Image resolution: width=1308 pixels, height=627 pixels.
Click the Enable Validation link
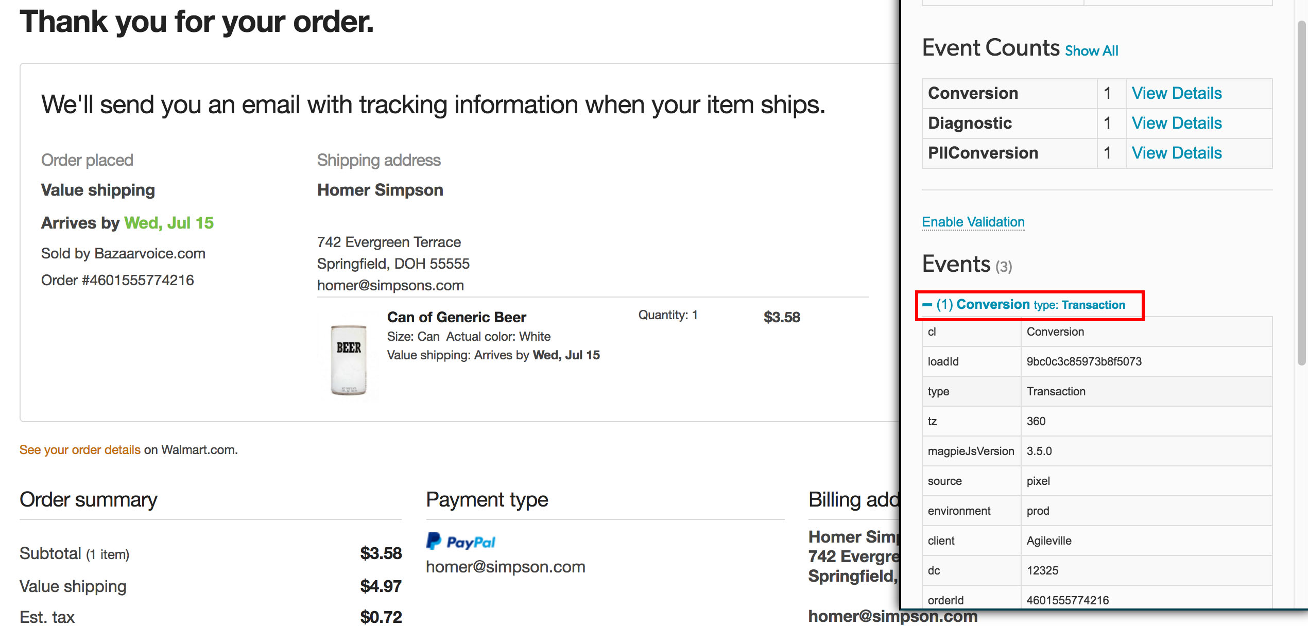973,222
